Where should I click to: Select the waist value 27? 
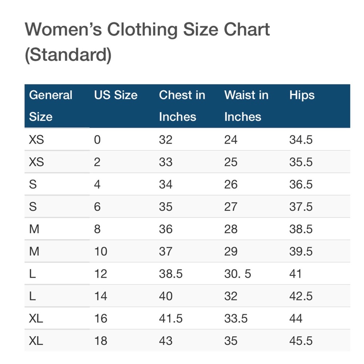tap(231, 207)
